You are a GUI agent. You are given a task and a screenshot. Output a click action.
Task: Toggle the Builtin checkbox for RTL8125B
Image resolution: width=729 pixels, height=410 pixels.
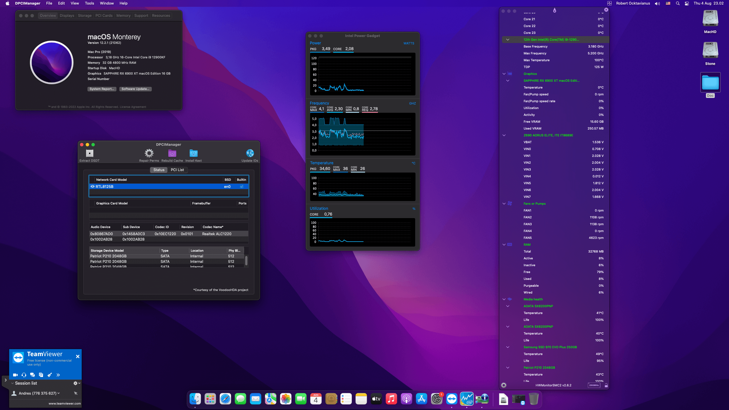point(242,186)
